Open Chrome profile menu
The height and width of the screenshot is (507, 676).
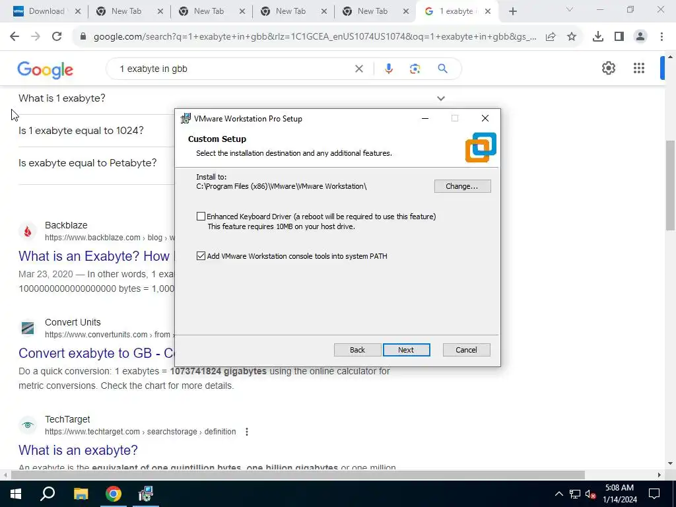pos(640,37)
